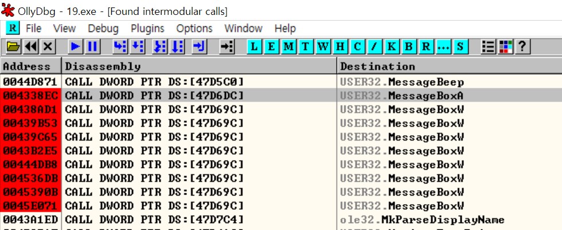Open Executable modules E button
Viewport: 562px width, 230px height.
tap(271, 47)
